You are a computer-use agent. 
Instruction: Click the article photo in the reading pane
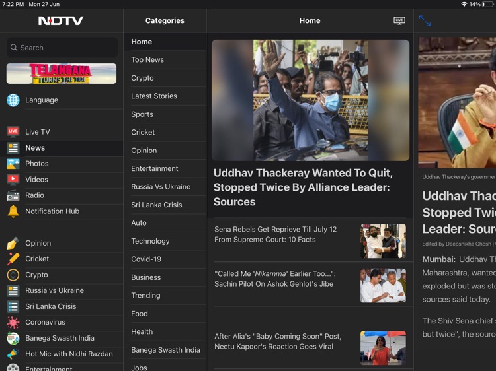point(457,102)
